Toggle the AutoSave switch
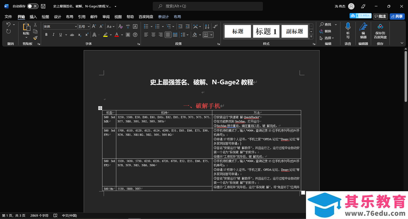The height and width of the screenshot is (219, 408). tap(33, 6)
